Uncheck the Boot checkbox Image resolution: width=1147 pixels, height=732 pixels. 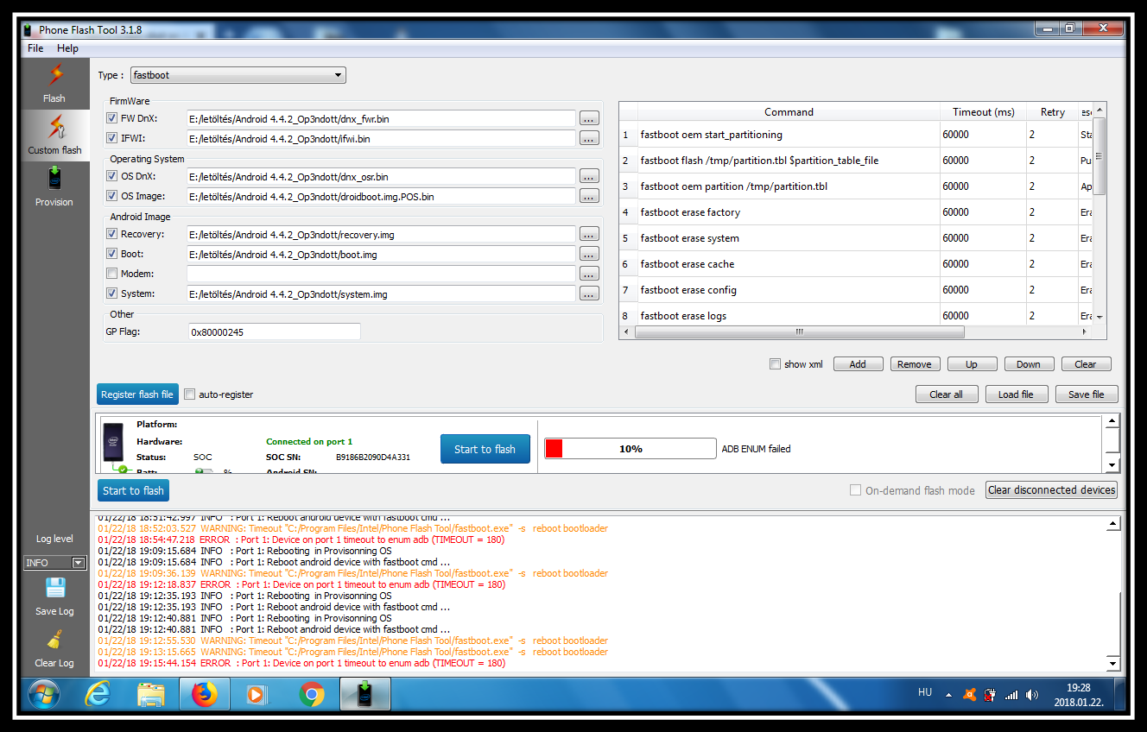click(111, 254)
